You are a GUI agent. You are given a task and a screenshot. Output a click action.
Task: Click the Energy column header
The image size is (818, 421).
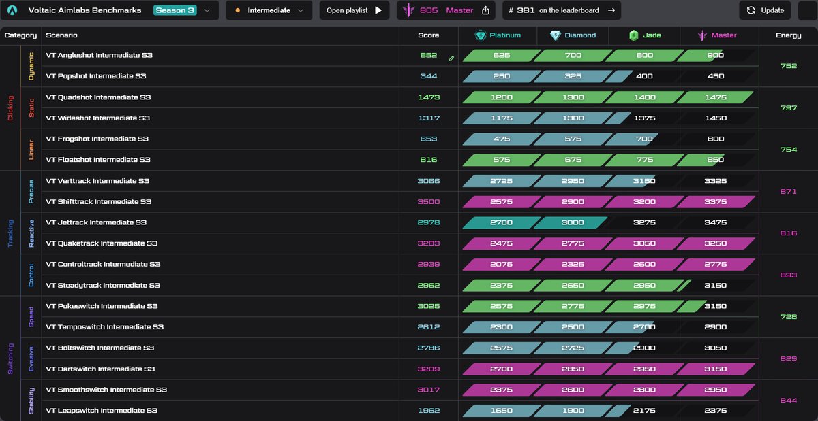coord(788,35)
